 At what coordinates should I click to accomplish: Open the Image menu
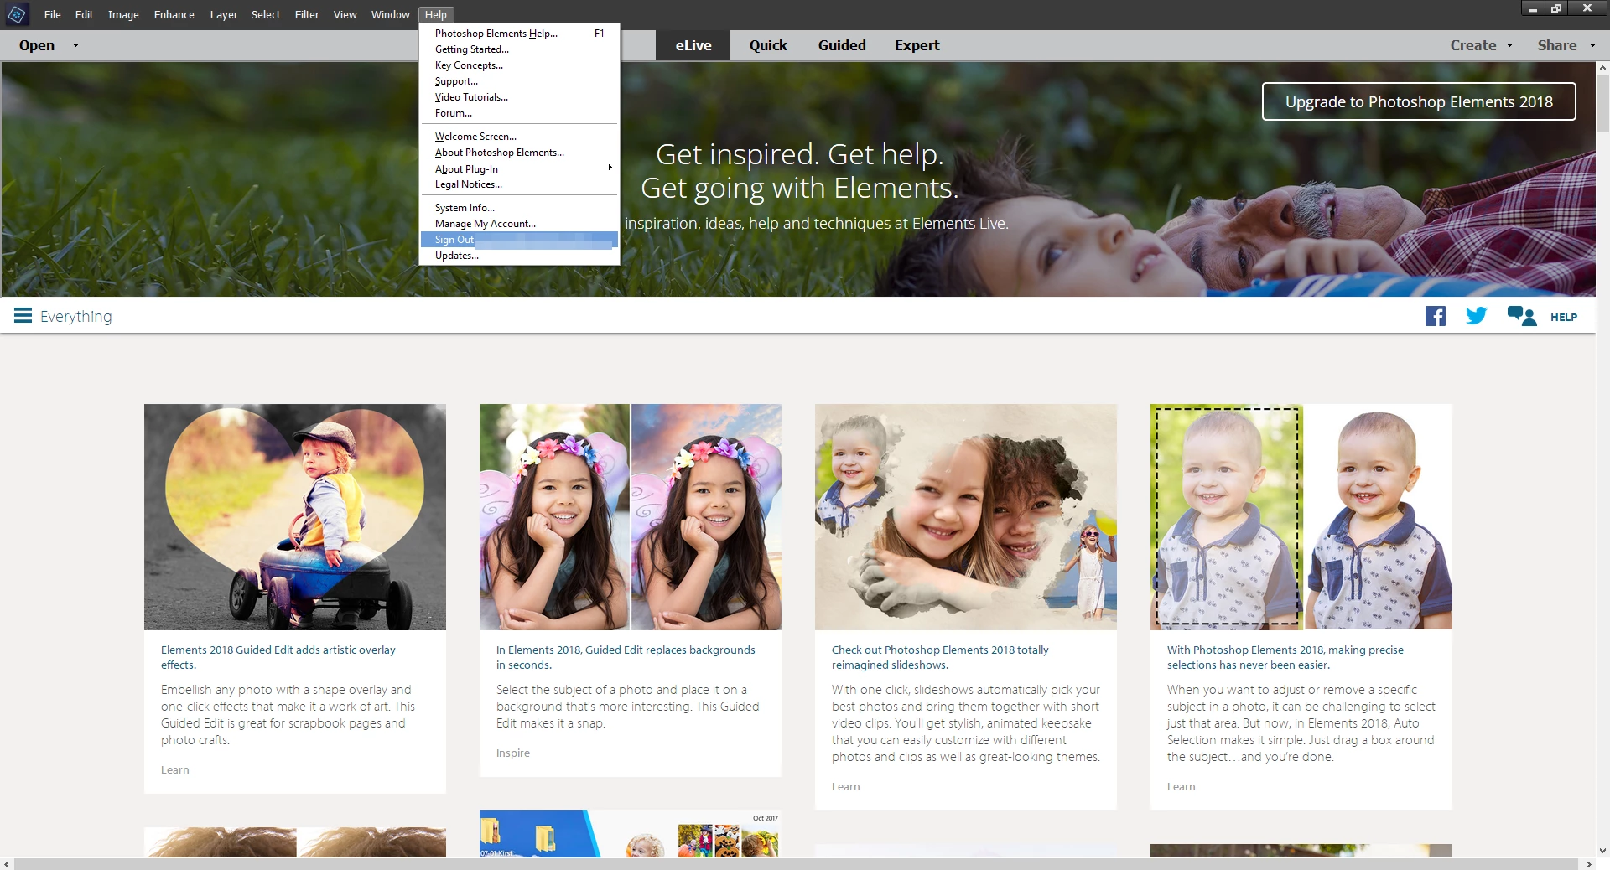click(123, 14)
